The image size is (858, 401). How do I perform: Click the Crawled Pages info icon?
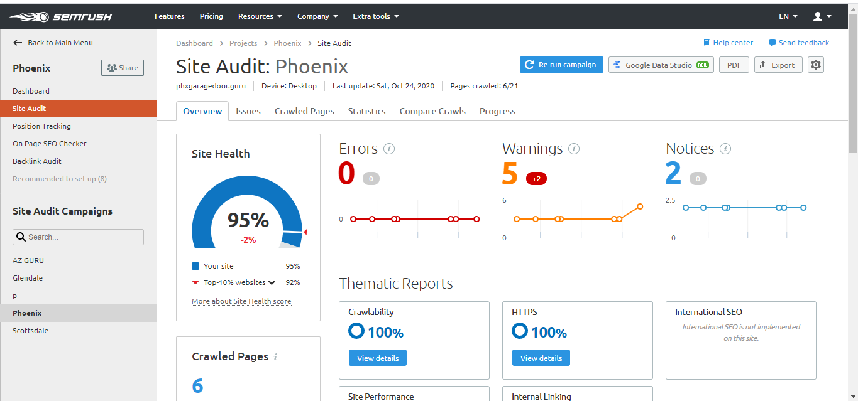pyautogui.click(x=275, y=357)
